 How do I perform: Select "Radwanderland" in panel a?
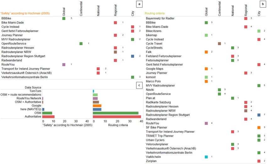coord(12,60)
